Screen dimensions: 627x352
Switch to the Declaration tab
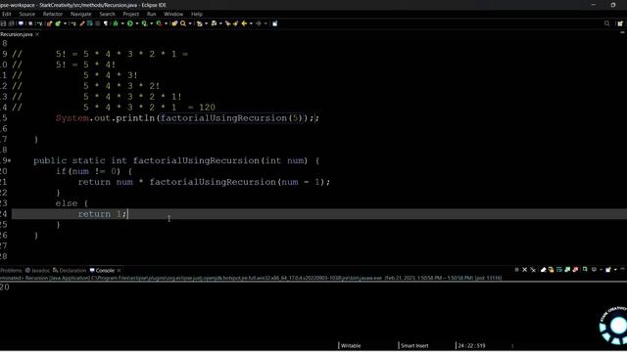click(70, 271)
